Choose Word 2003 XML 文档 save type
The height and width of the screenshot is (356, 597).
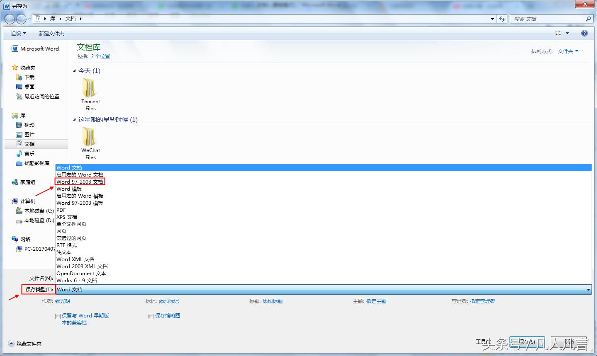(x=324, y=266)
